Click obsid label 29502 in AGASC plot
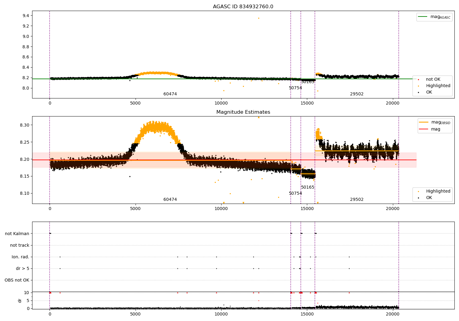Viewport: 459px width, 321px height. [357, 94]
